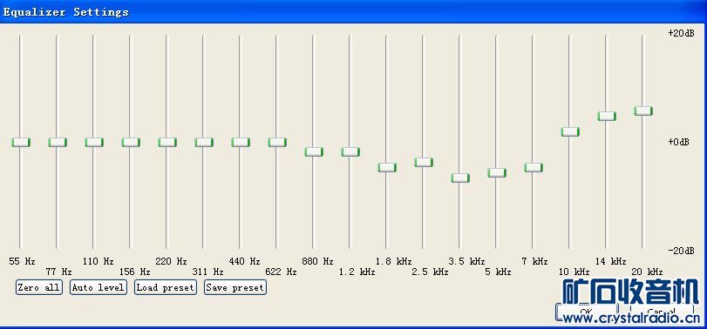707x329 pixels.
Task: Select the 880 Hz slider handle
Action: [x=314, y=151]
